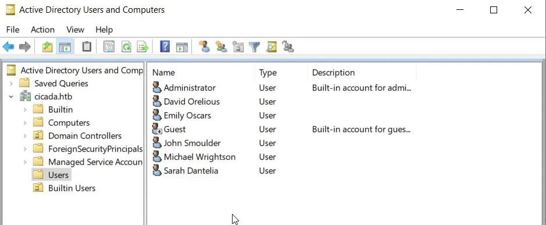Screen dimensions: 546x225
Task: Expand the Domain Controllers container
Action: [25, 136]
